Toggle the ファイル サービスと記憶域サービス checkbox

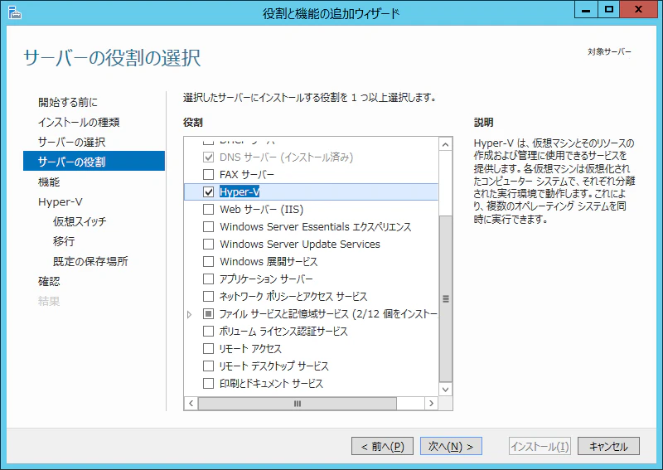pos(209,314)
